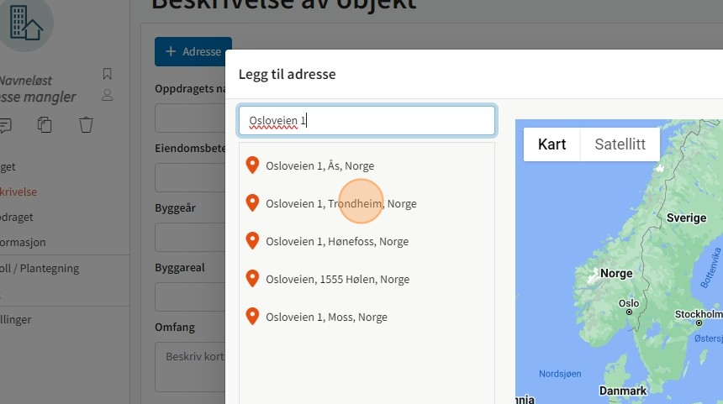This screenshot has height=404, width=723.
Task: Open the Plantegning sidebar menu item
Action: 40,268
